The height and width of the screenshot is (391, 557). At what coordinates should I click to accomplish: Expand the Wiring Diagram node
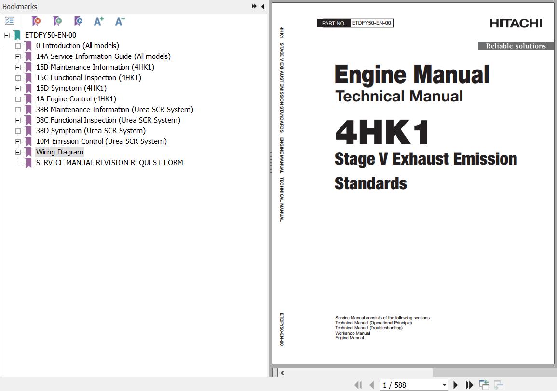[18, 152]
